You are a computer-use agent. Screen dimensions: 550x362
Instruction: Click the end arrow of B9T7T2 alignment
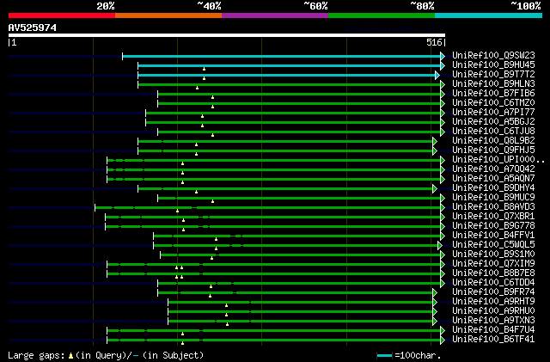(x=437, y=75)
